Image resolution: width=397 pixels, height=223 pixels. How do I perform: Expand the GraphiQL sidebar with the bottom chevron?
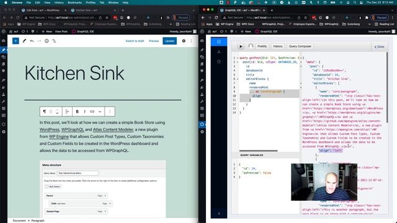point(219,213)
